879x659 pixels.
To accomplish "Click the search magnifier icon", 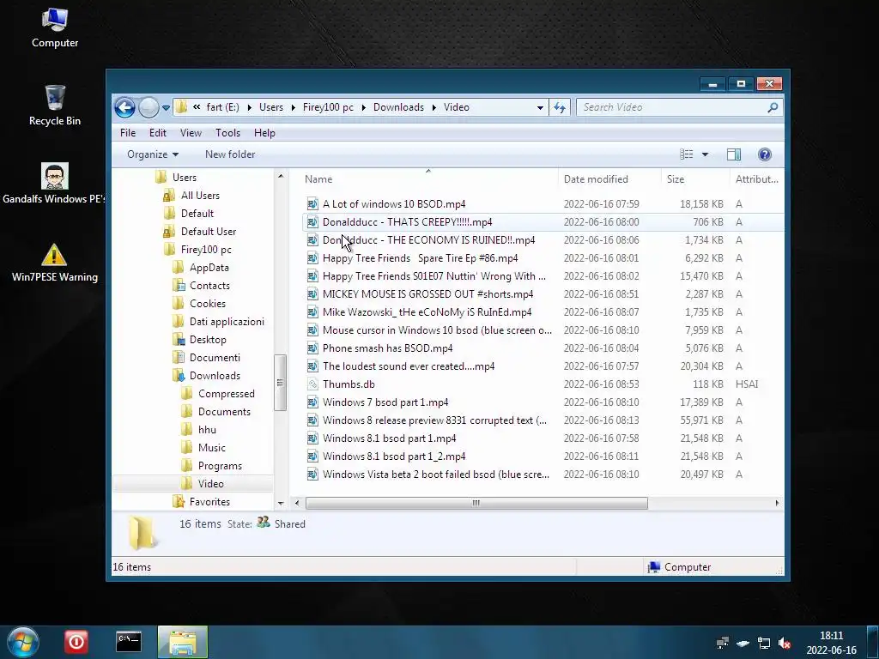I will 773,107.
